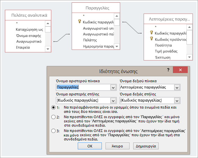The image size is (198, 158).
Task: Click join line between Παραγγελίες and Λεπτομέρειες
Action: 132,28
